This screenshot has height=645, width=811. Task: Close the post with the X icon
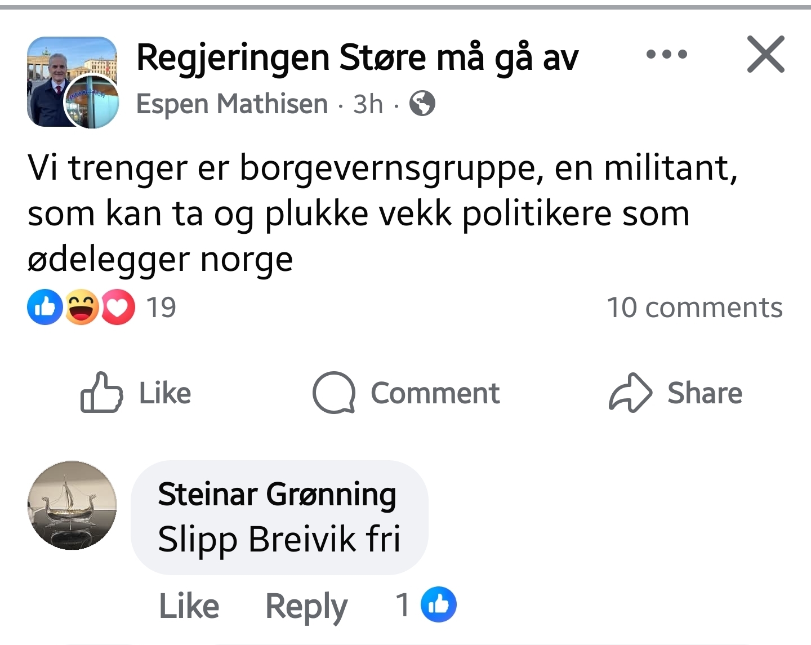point(765,55)
